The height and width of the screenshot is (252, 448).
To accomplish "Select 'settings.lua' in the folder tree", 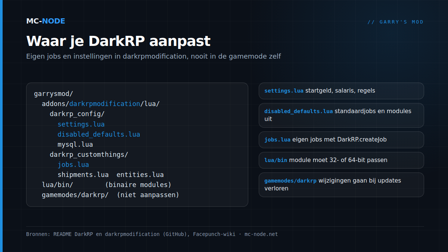I will tap(81, 124).
